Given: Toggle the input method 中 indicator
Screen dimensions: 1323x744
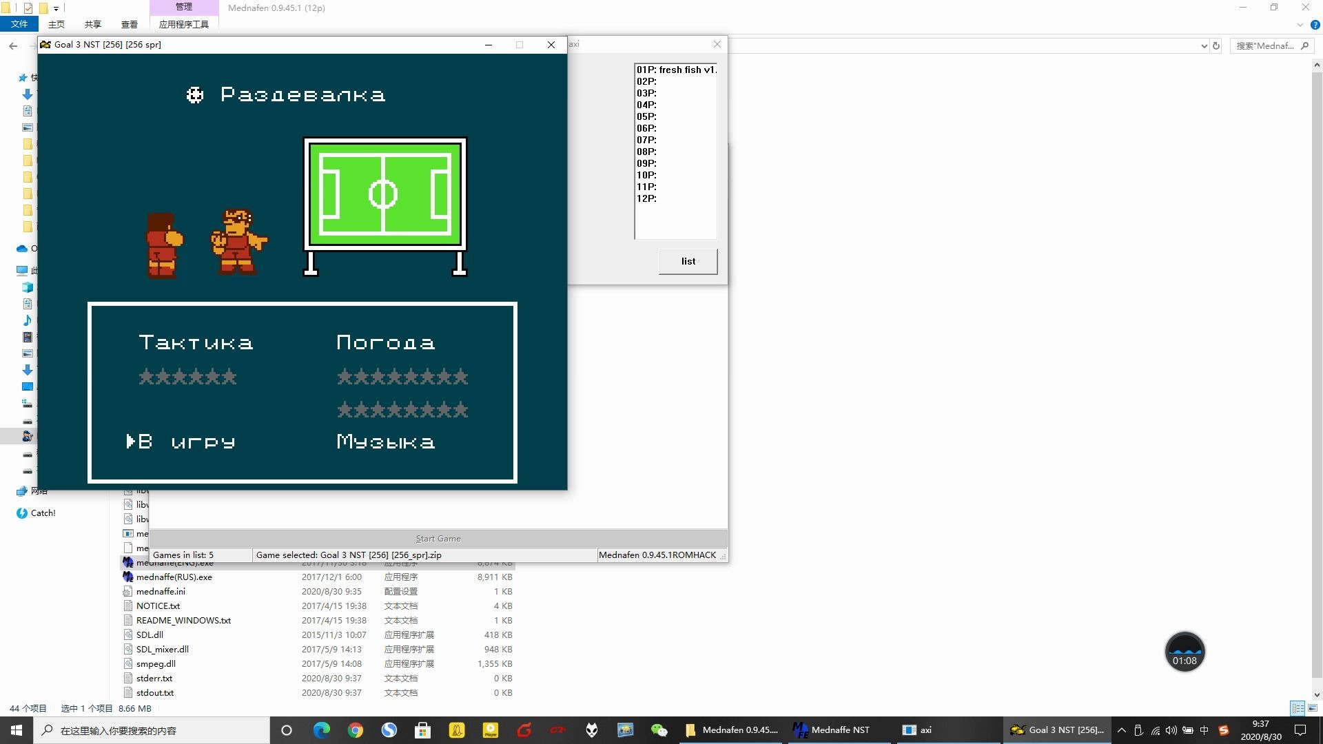Looking at the screenshot, I should pos(1204,730).
